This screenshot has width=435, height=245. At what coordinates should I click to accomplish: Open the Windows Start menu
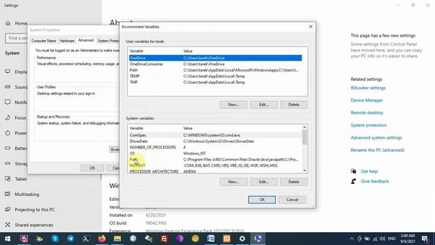pos(7,239)
